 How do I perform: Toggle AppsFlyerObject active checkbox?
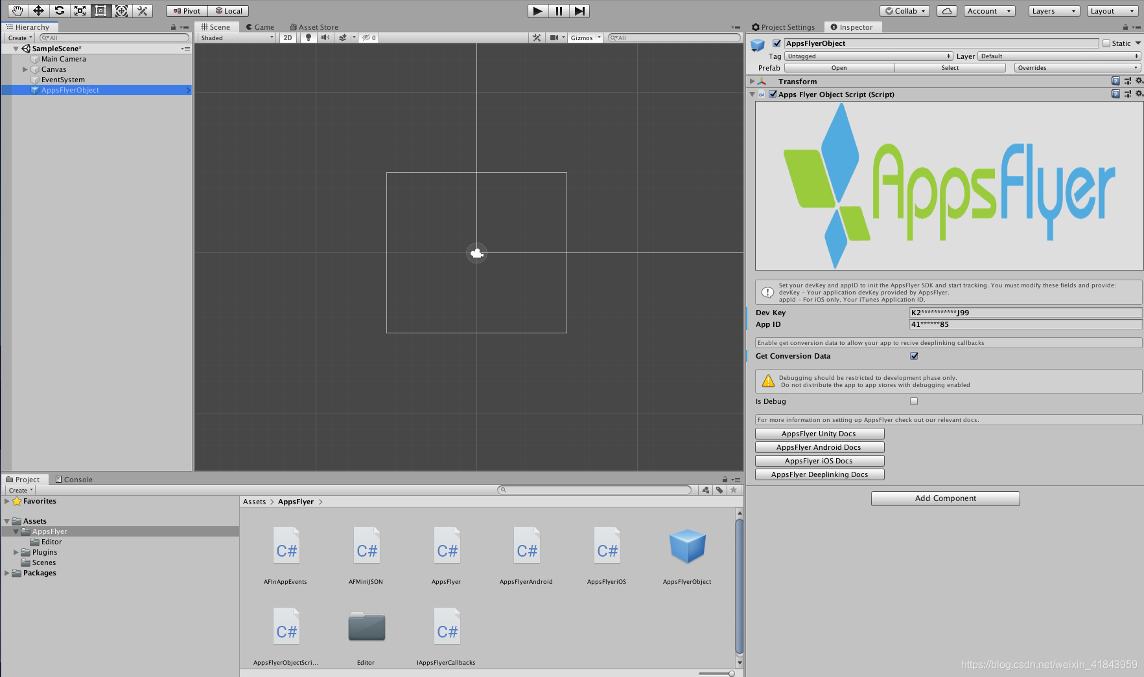776,43
